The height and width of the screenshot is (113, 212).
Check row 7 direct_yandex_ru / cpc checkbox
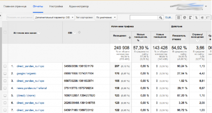(x=5, y=110)
